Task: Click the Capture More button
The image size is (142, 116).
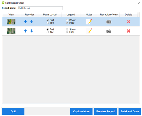Action: 81,111
